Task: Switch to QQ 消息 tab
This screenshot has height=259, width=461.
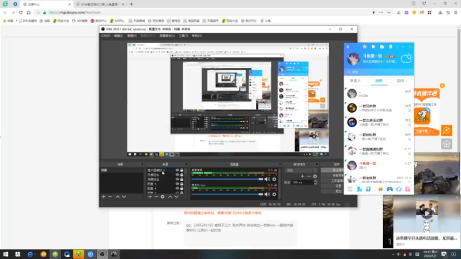Action: 379,81
